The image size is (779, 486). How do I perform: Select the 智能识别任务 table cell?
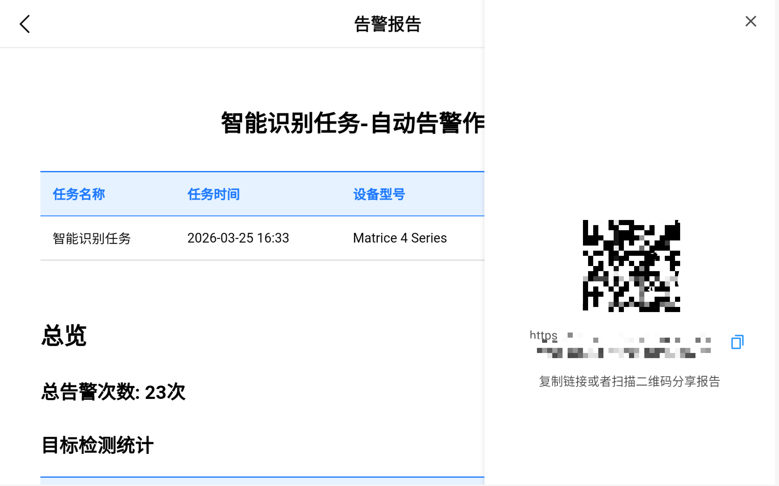[91, 238]
